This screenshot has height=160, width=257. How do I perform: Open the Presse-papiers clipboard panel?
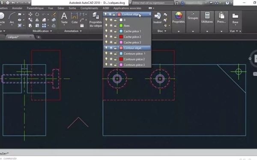point(221,17)
